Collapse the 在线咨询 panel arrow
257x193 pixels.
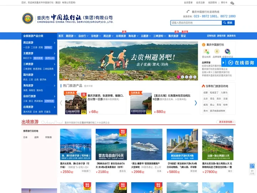click(223, 63)
